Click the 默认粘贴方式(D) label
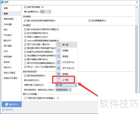The height and width of the screenshot is (114, 140). [32, 80]
